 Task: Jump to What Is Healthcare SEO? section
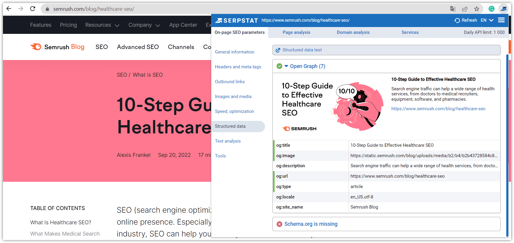coord(61,223)
